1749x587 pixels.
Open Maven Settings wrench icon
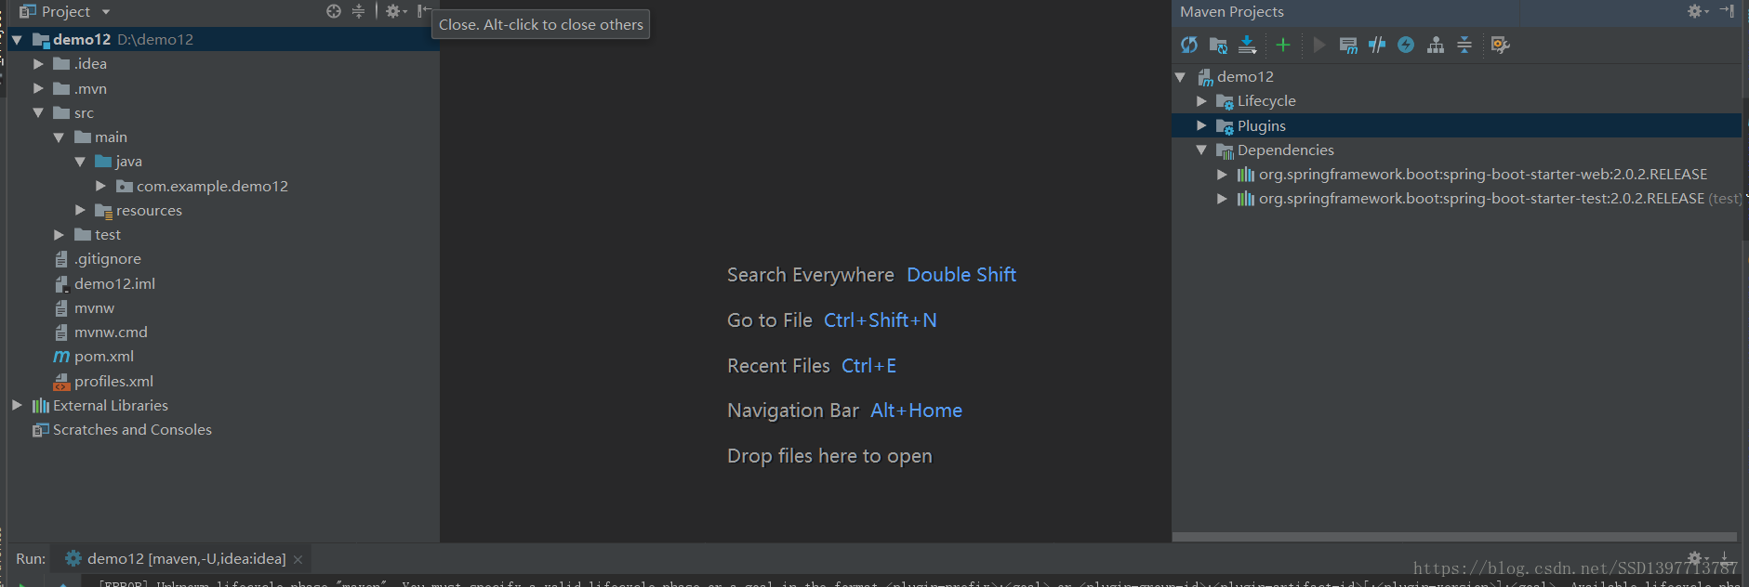1500,45
